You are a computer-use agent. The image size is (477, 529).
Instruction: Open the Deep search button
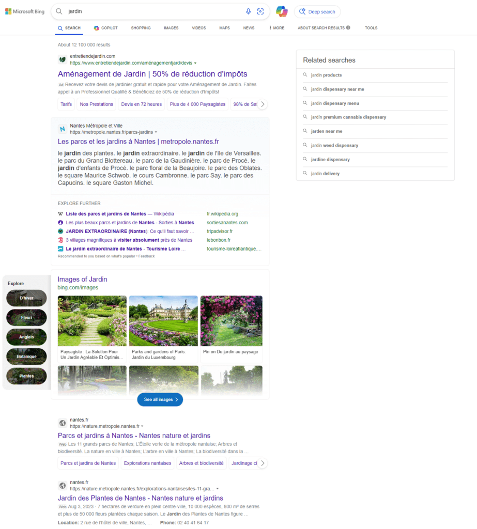pos(317,12)
